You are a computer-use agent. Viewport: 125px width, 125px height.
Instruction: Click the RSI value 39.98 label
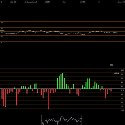pyautogui.click(x=115, y=32)
